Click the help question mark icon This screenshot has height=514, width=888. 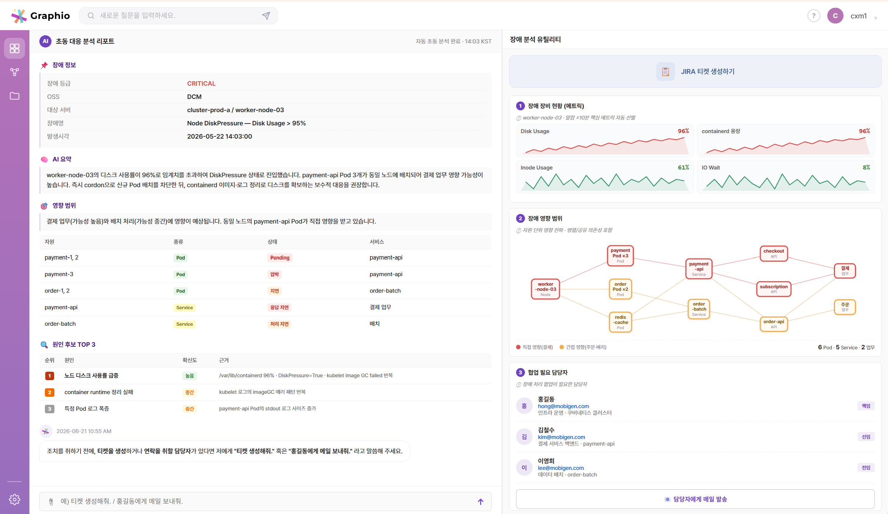pos(814,16)
